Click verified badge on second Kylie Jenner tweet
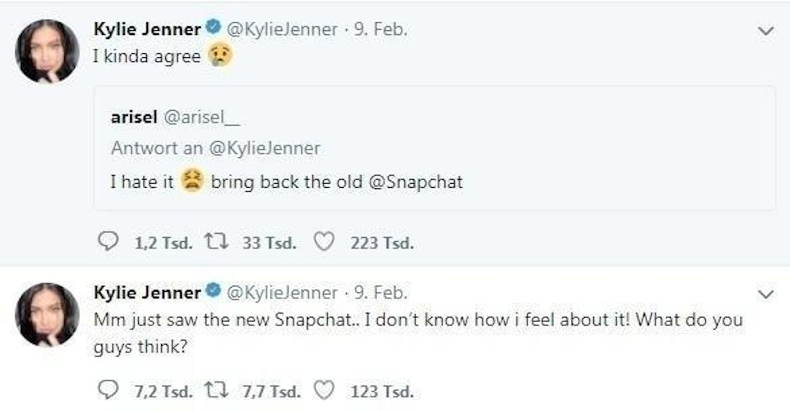Image resolution: width=790 pixels, height=411 pixels. pos(212,291)
